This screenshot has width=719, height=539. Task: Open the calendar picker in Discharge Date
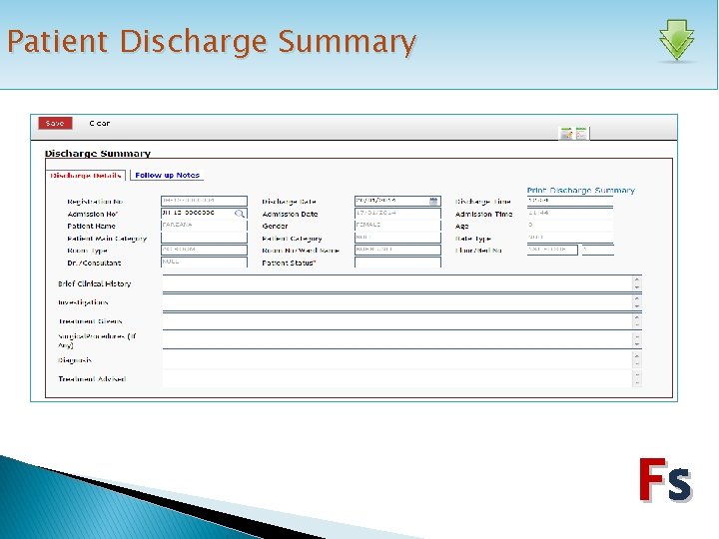pyautogui.click(x=433, y=201)
